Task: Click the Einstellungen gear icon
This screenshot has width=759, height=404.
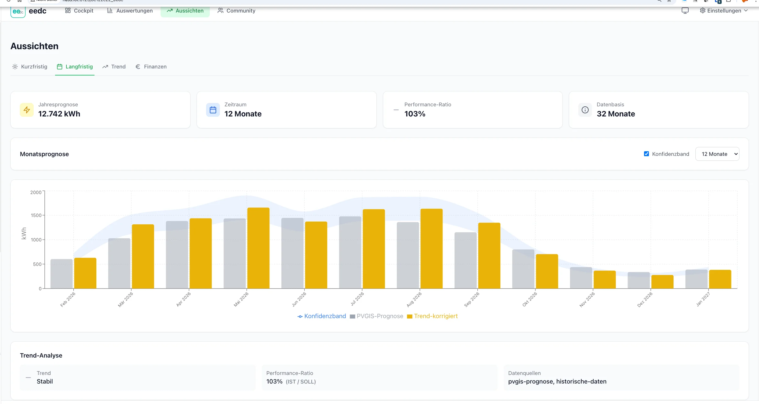Action: (x=703, y=11)
